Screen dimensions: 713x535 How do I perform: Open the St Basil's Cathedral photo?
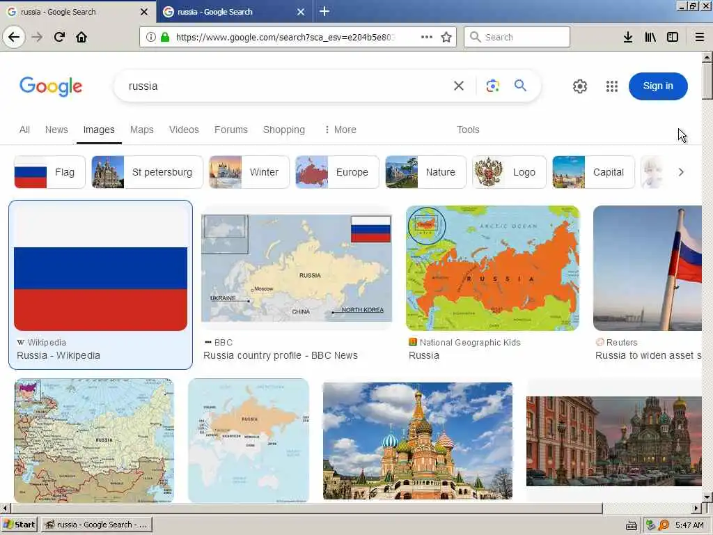pyautogui.click(x=418, y=440)
